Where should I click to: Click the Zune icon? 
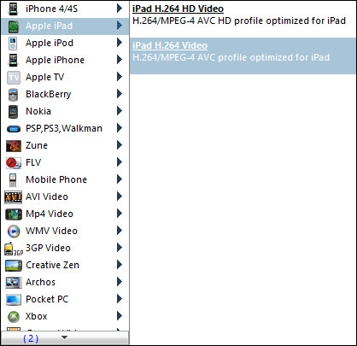[14, 146]
